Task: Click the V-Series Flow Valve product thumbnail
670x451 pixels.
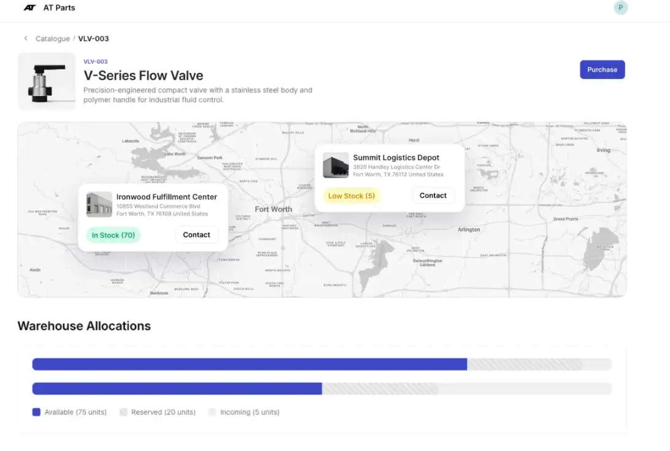Action: (x=47, y=81)
